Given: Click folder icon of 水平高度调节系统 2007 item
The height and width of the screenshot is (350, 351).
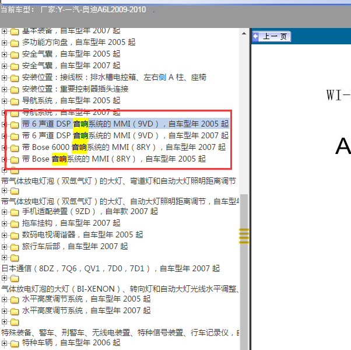Looking at the screenshot, I should click(x=15, y=311).
